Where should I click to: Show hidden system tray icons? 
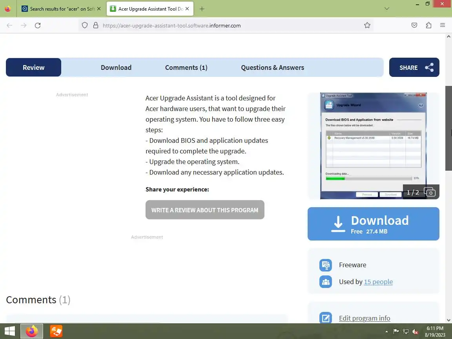coord(386,332)
